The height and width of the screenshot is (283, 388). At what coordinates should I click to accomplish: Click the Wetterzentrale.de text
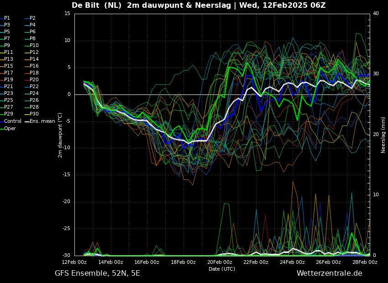[x=330, y=273]
